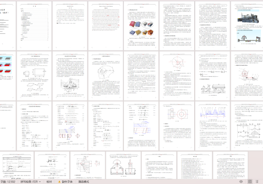Switch to outline view icon in status bar
Viewport: 263px width, 184px height.
click(257, 181)
